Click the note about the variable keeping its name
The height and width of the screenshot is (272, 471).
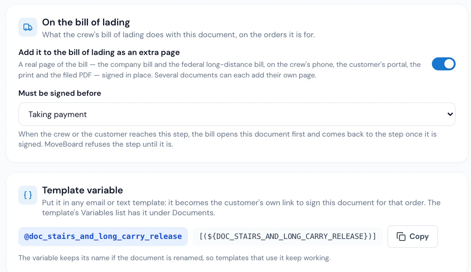[174, 258]
